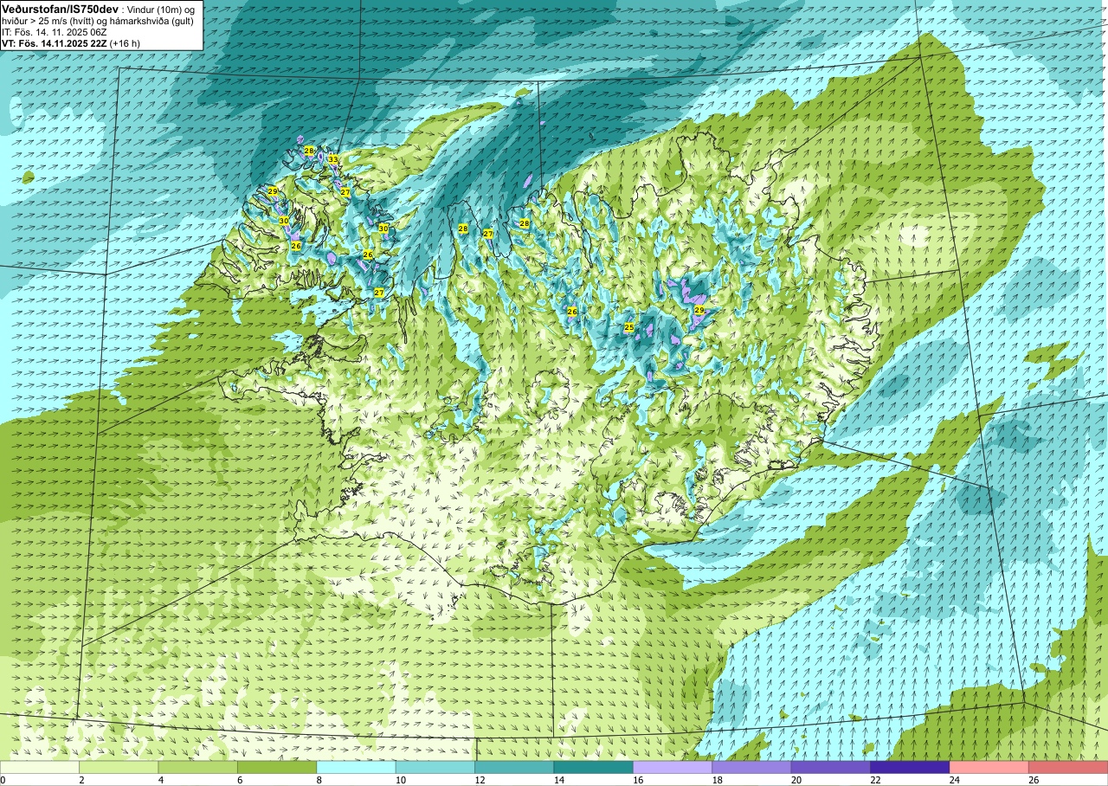Click the dark teal 14–16 m/s legend swatch
This screenshot has height=786, width=1108.
tap(594, 767)
